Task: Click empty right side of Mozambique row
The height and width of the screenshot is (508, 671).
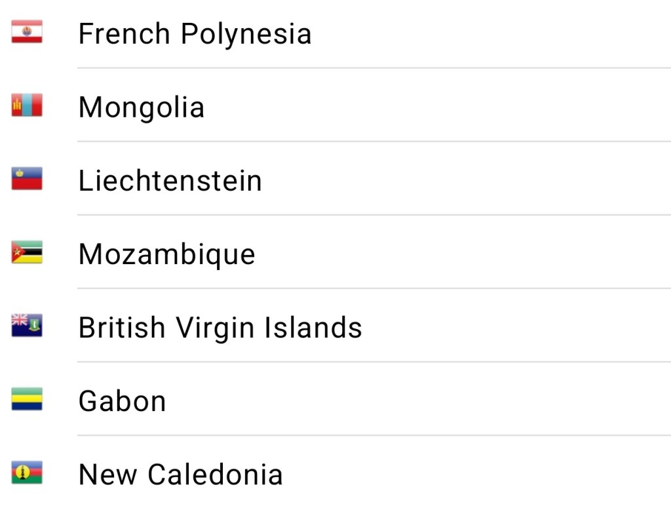Action: 524,253
